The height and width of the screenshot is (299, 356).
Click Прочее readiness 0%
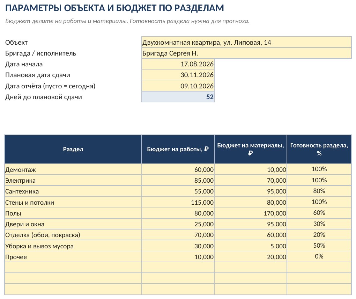319,257
